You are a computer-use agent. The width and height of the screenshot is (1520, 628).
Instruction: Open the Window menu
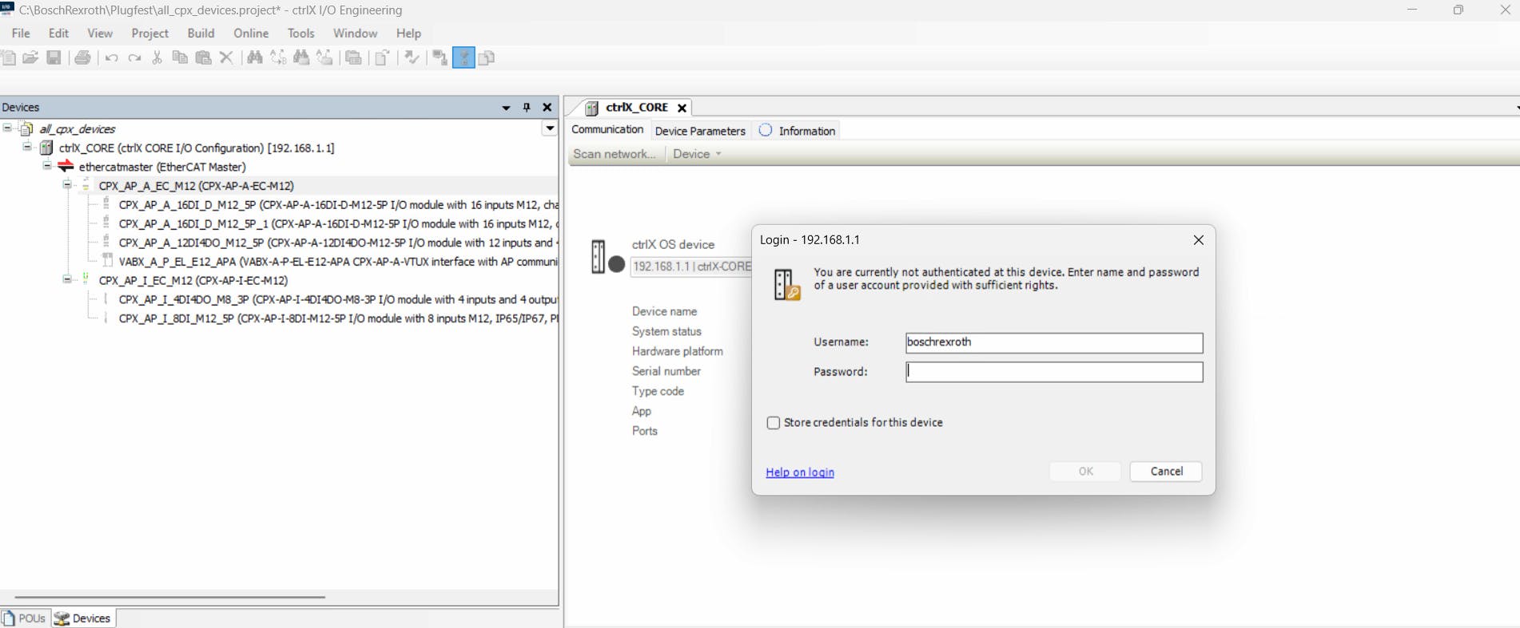(355, 33)
